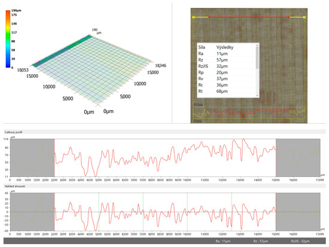Viewport: 329px width, 247px height.
Task: Click the Síla column header
Action: coord(202,47)
